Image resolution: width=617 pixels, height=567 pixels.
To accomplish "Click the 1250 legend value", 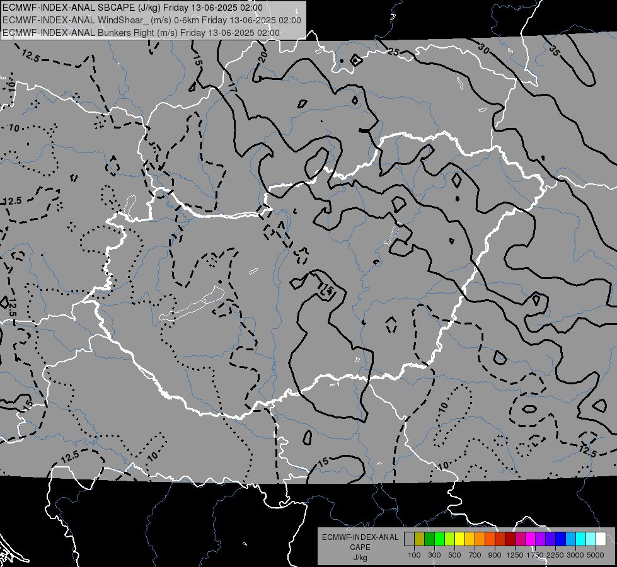I will point(515,555).
